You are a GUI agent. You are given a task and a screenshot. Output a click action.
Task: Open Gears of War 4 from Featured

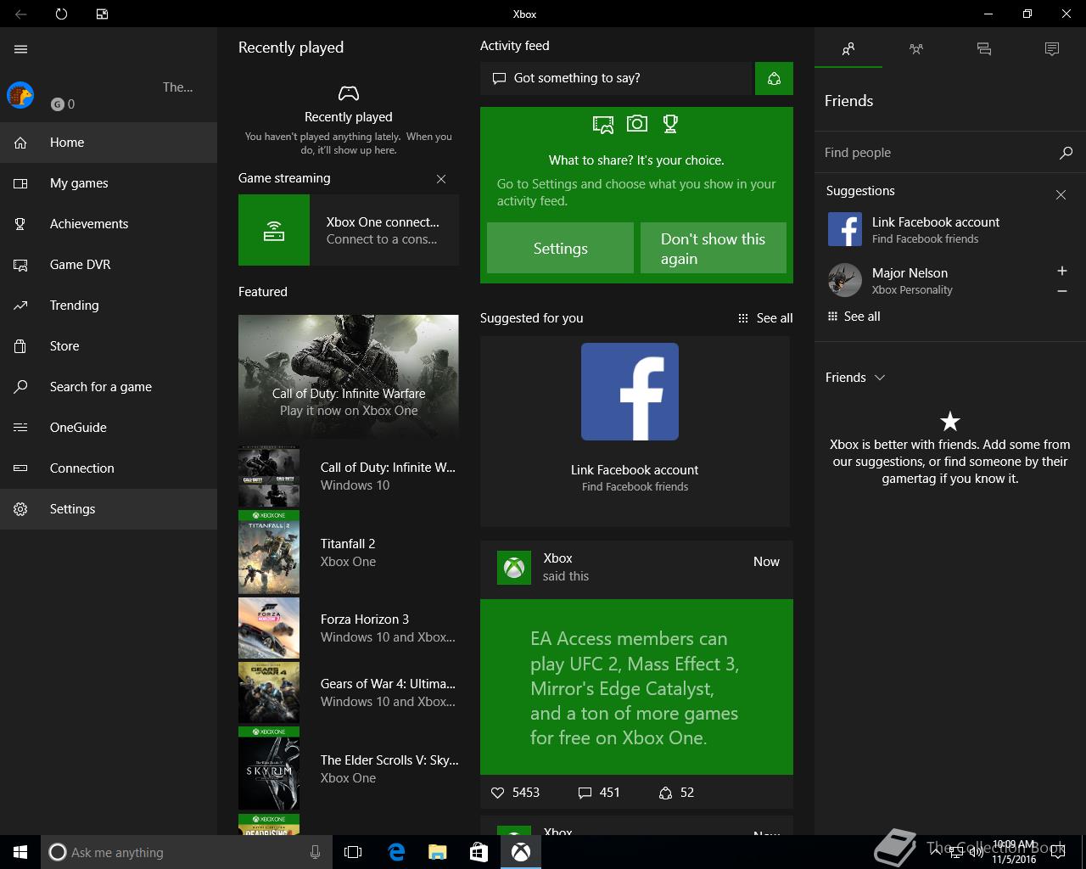349,692
